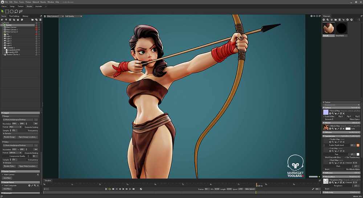
Task: Click the add light bulb icon in Scene toolbar
Action: [6, 20]
